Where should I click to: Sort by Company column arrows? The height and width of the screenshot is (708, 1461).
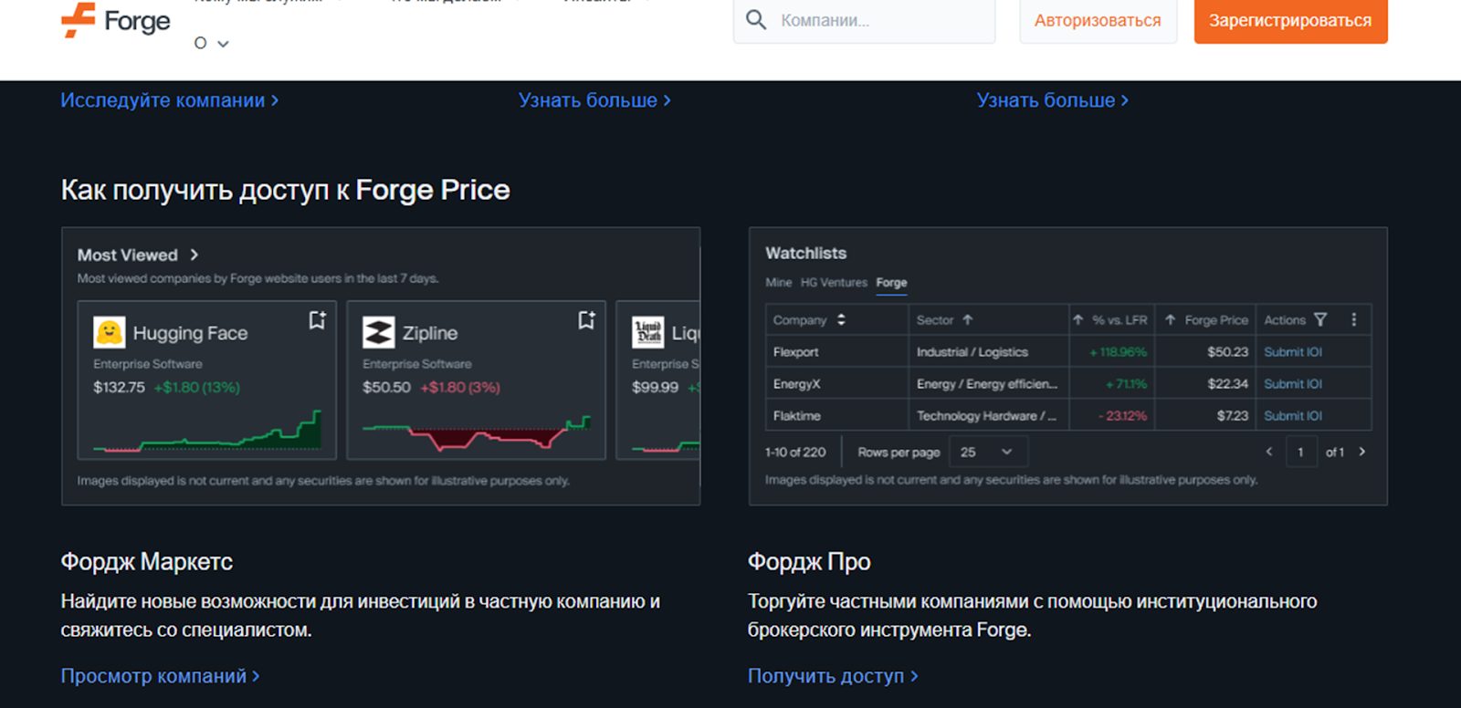(841, 319)
